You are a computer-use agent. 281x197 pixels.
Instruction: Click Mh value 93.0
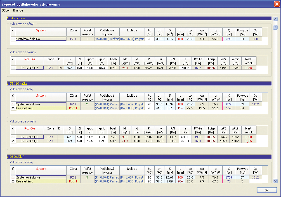pos(125,137)
